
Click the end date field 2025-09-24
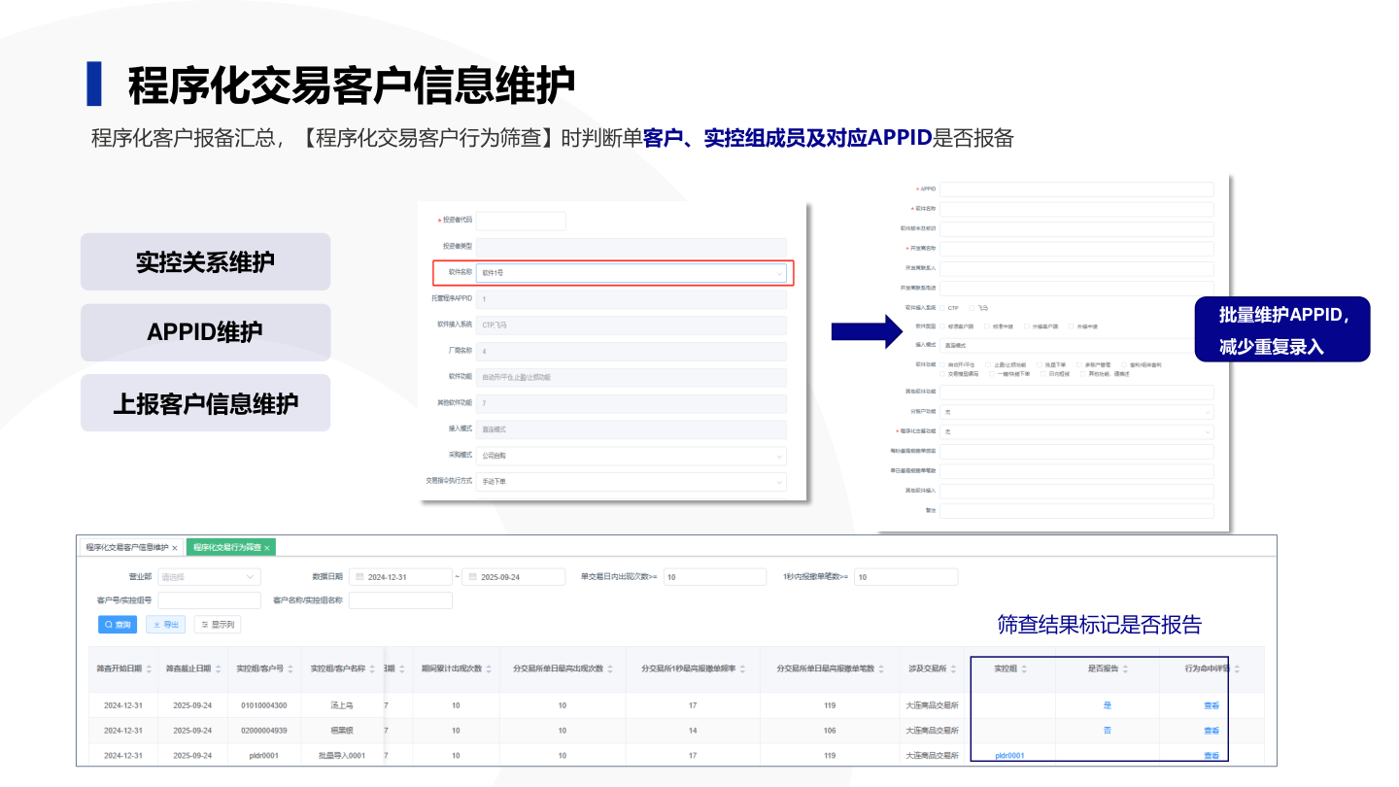pyautogui.click(x=513, y=577)
